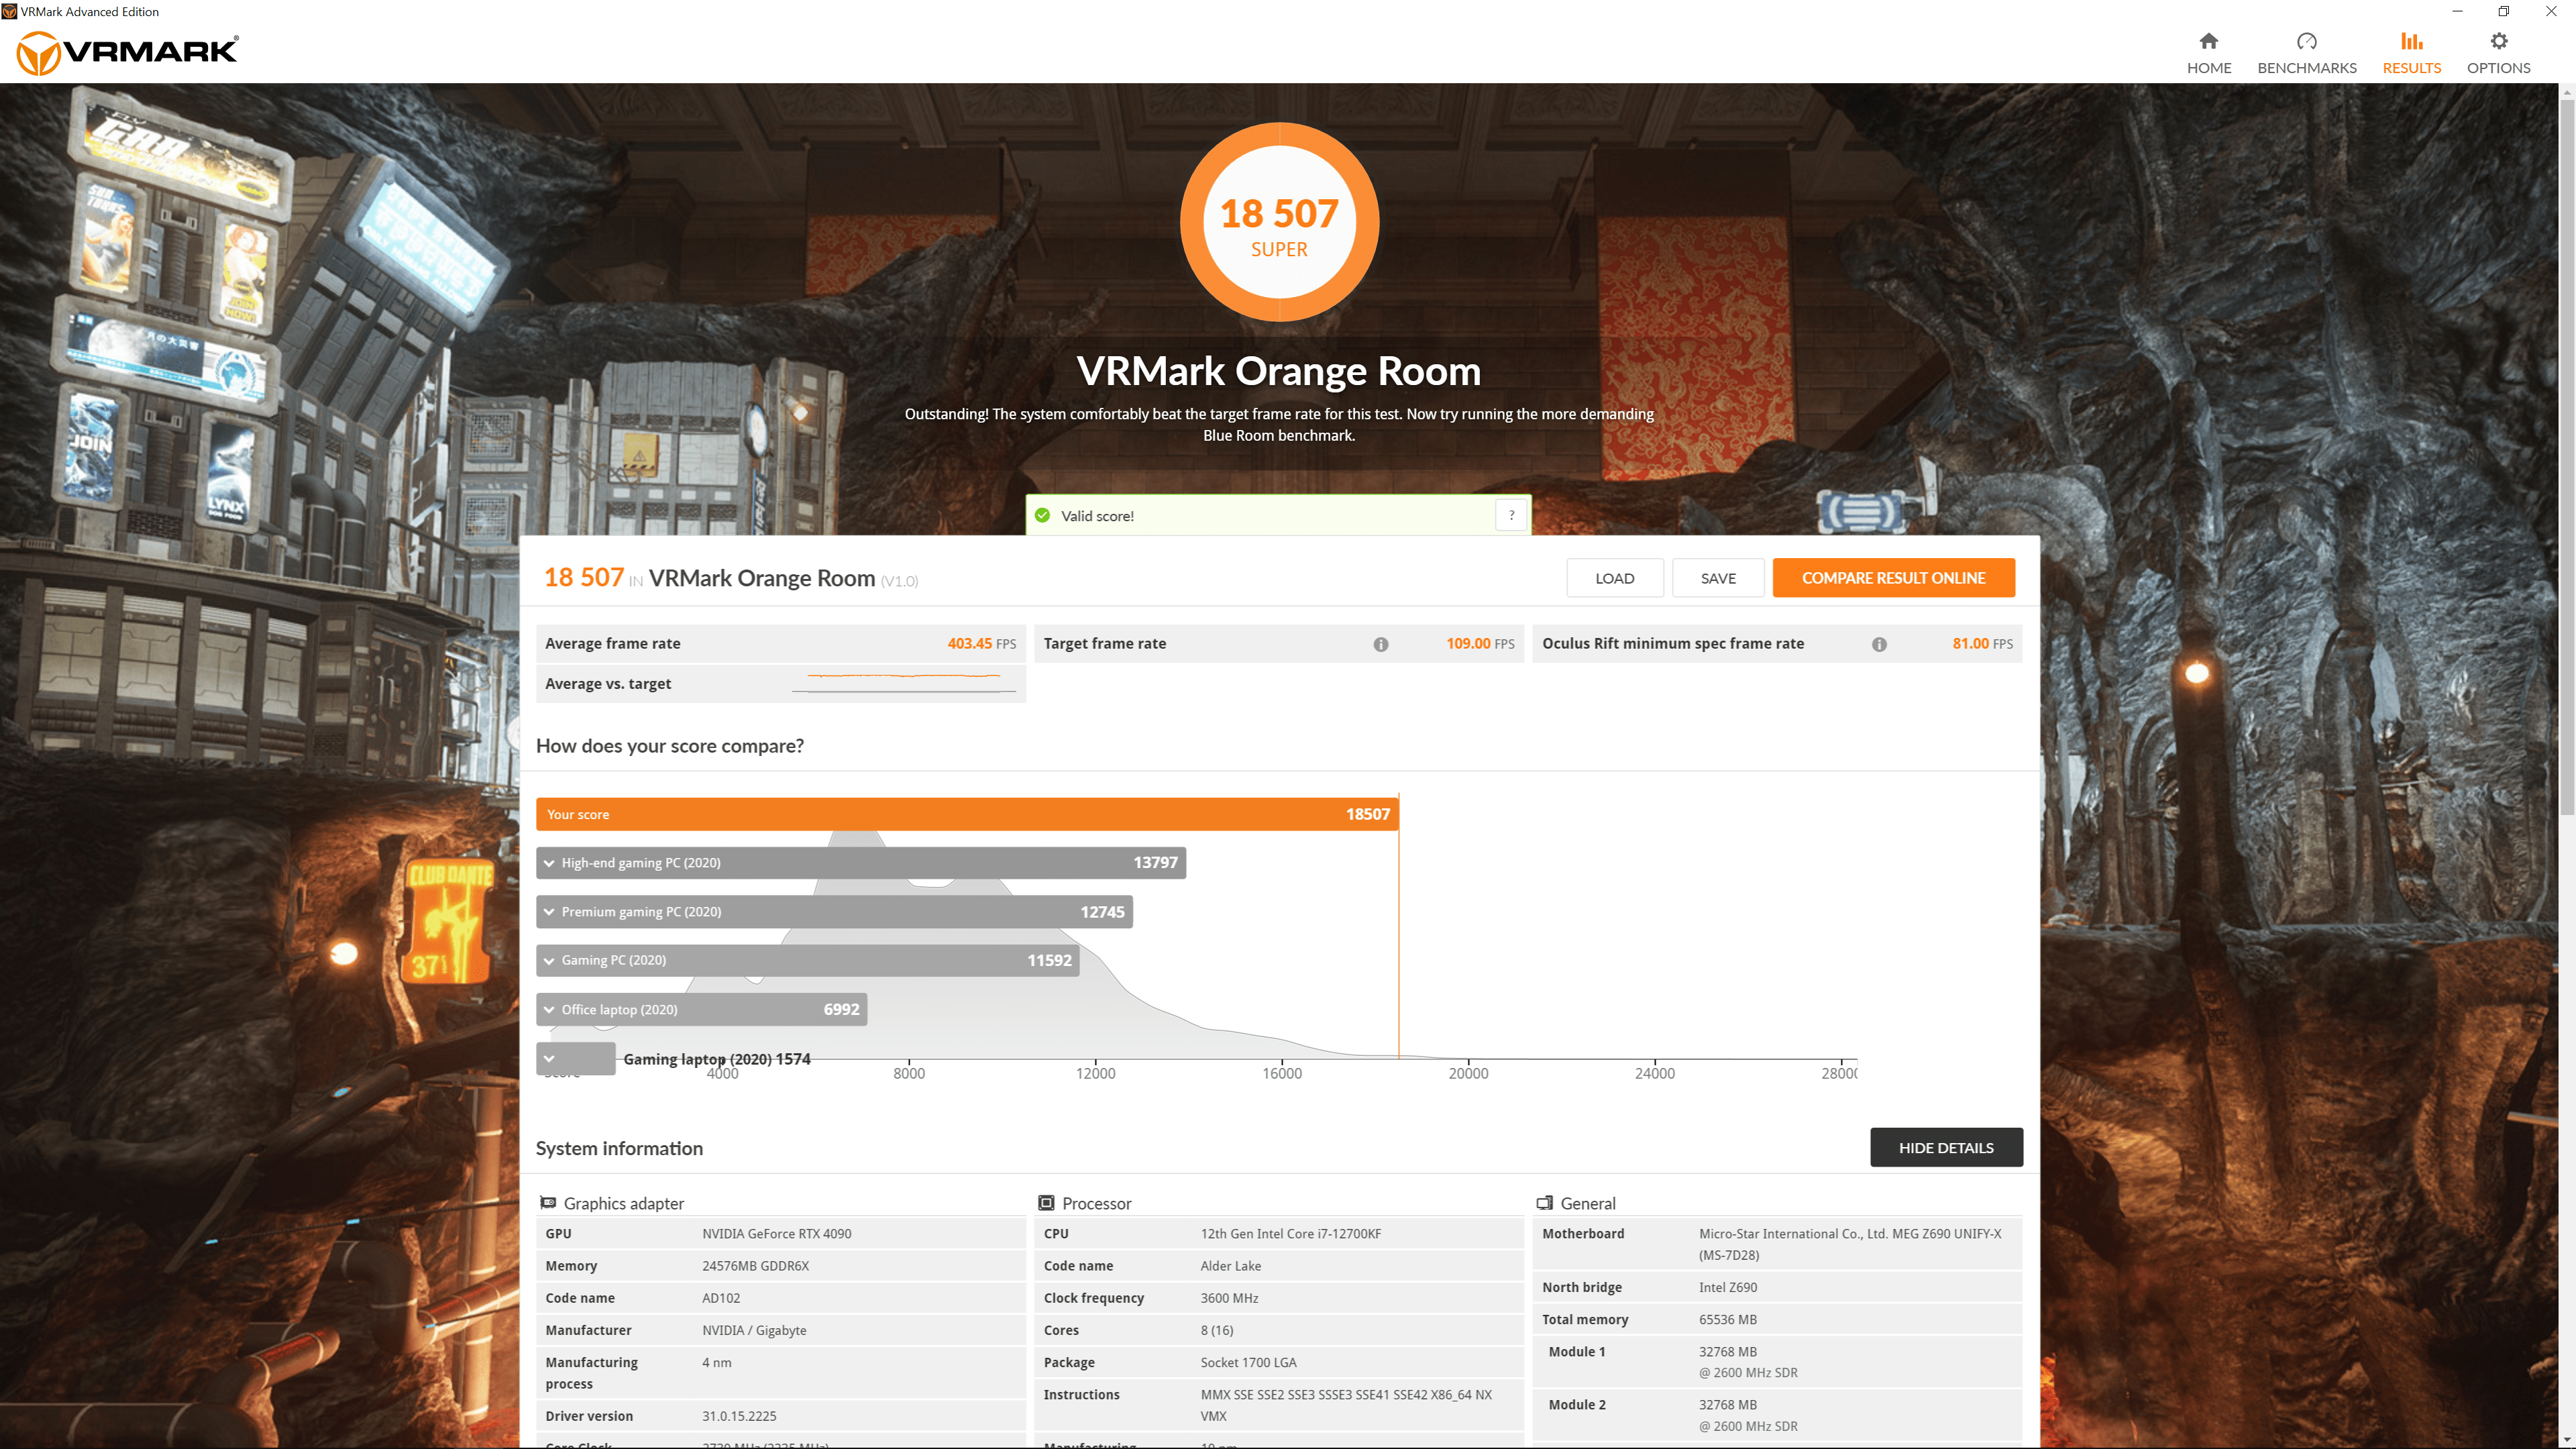Click the 13797 high-end gaming PC score
Viewport: 2576px width, 1449px height.
[x=1155, y=863]
